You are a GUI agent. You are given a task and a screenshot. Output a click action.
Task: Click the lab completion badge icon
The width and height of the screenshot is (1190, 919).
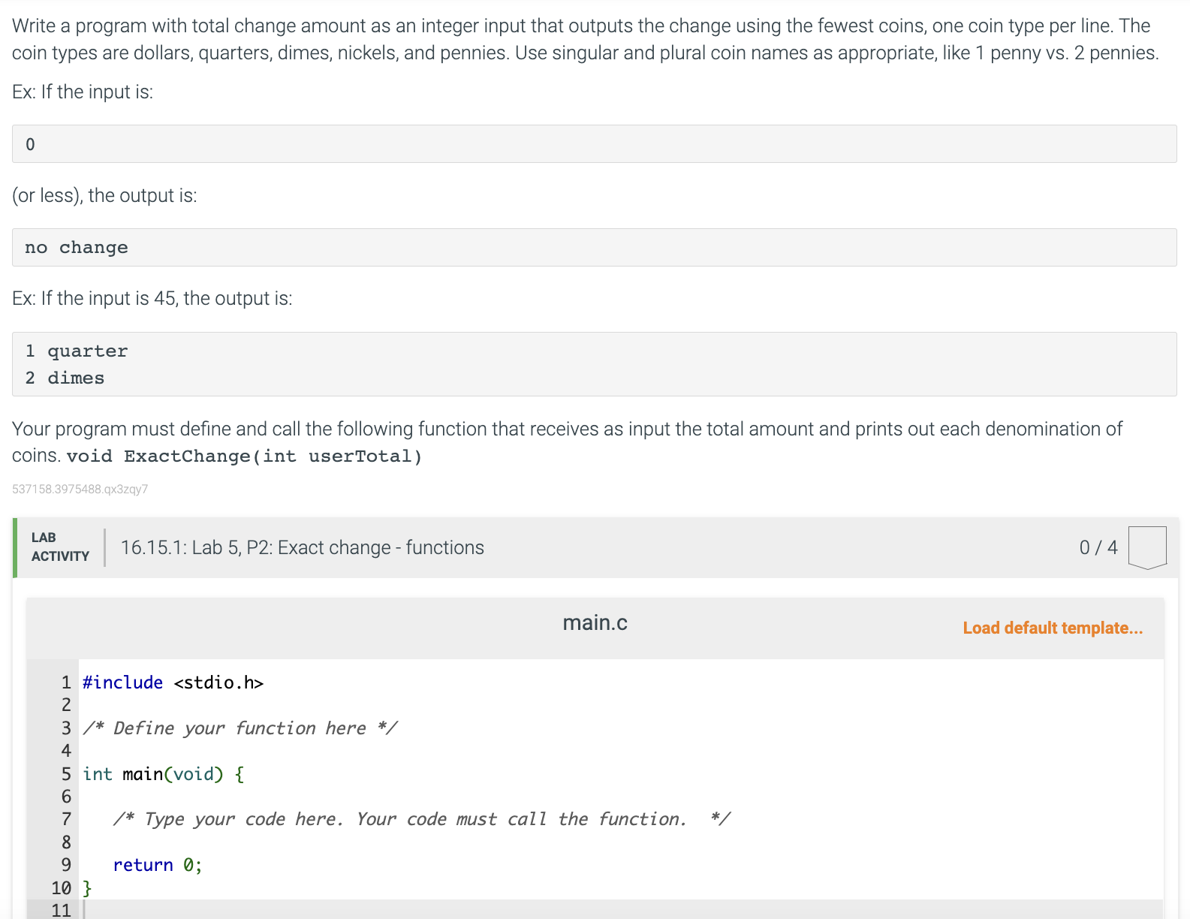(1146, 547)
